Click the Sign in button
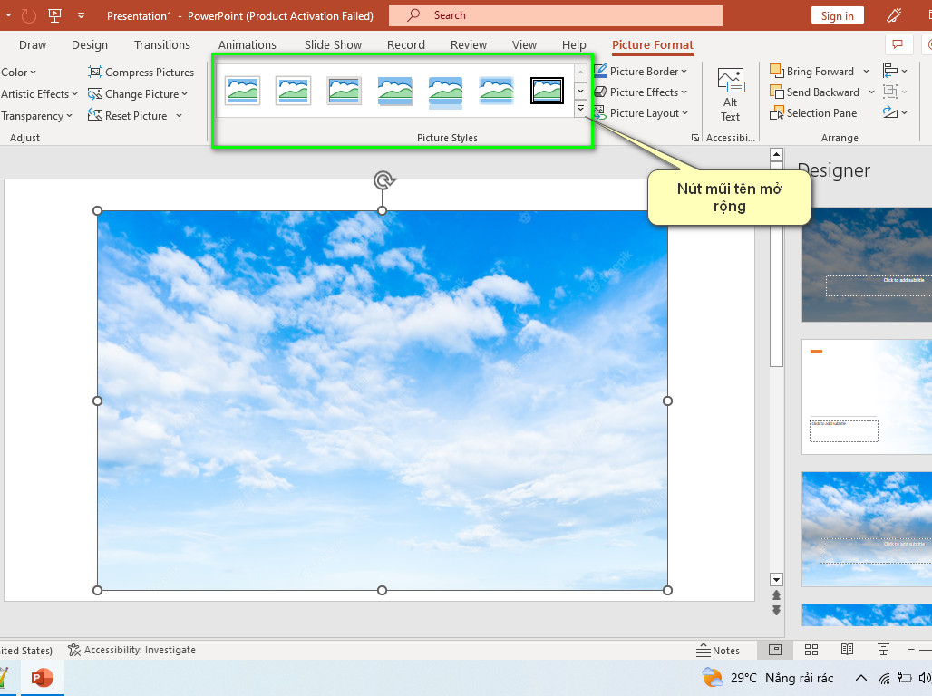 837,15
